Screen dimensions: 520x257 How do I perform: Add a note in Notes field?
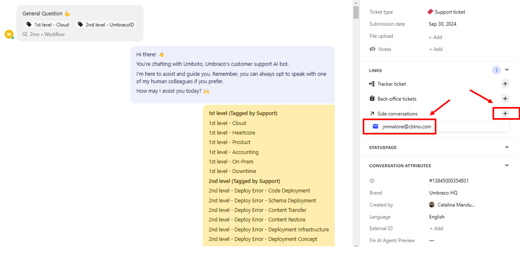pyautogui.click(x=436, y=49)
